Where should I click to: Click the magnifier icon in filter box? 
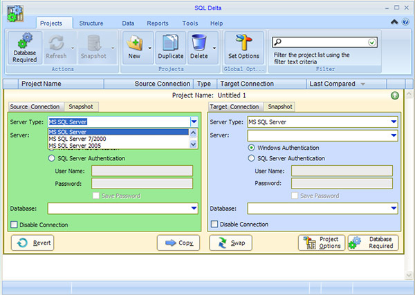(x=277, y=41)
